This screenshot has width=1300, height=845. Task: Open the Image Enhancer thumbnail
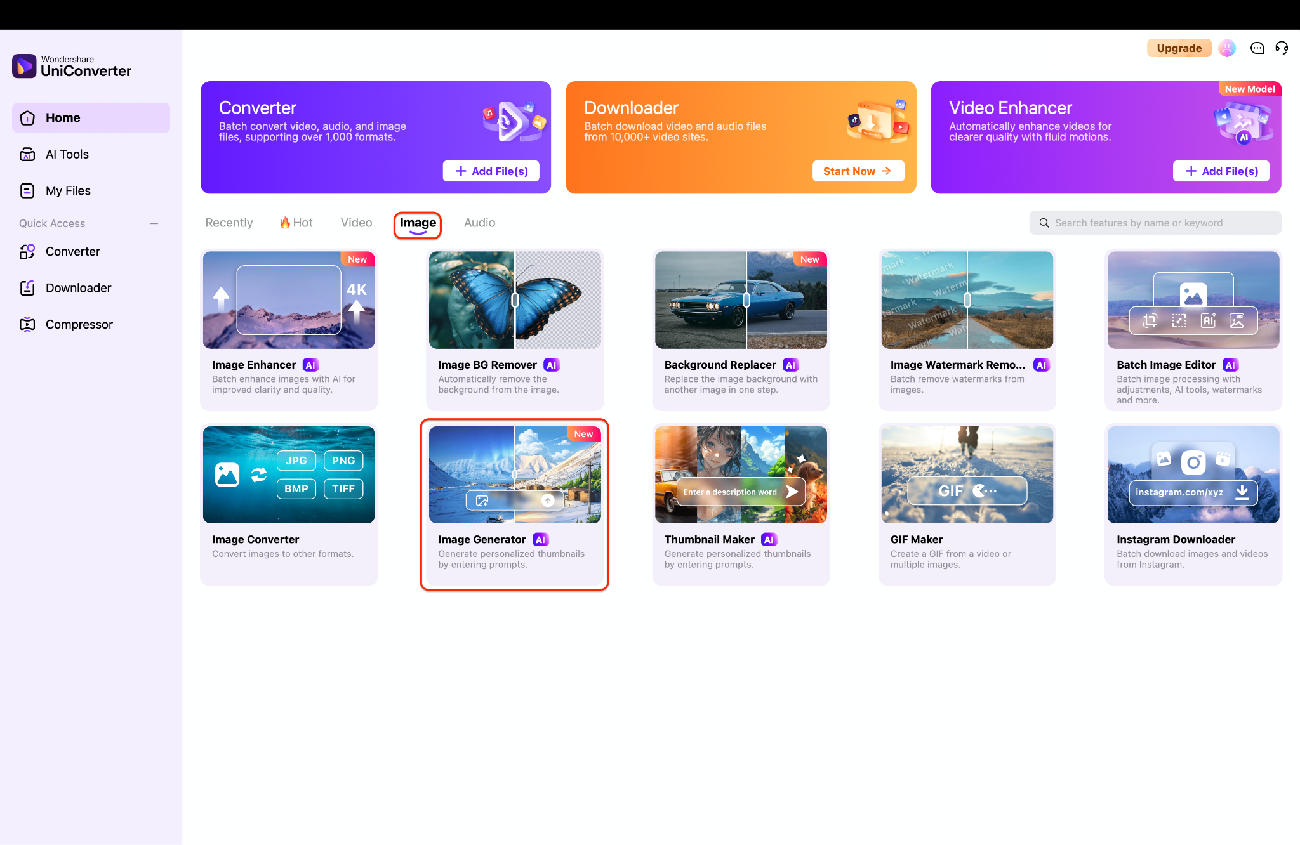[289, 300]
